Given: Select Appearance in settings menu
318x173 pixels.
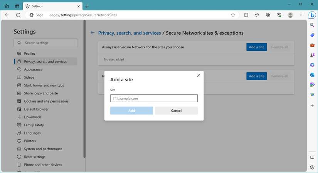Looking at the screenshot, I should tap(33, 69).
